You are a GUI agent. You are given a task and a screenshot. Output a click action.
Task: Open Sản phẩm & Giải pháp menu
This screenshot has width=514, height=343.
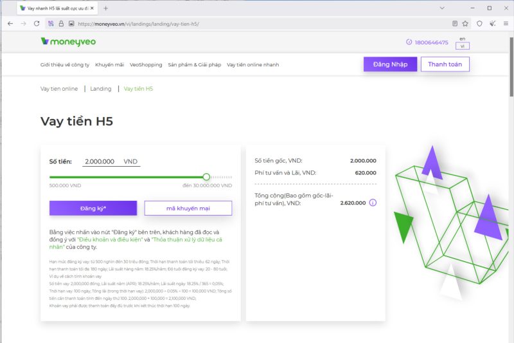195,64
